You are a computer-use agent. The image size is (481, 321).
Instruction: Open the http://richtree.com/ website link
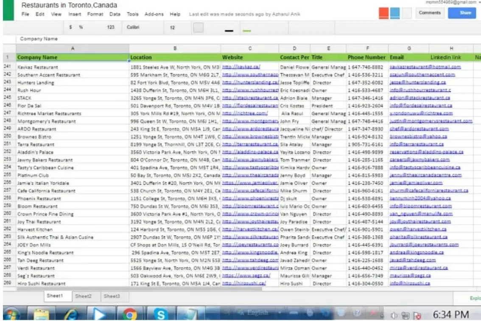pyautogui.click(x=245, y=113)
